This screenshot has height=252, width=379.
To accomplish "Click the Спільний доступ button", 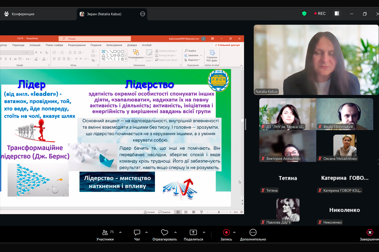I will [x=227, y=45].
